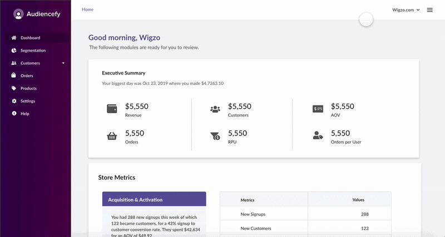Select Customers menu item label
Image resolution: width=445 pixels, height=237 pixels.
click(30, 63)
